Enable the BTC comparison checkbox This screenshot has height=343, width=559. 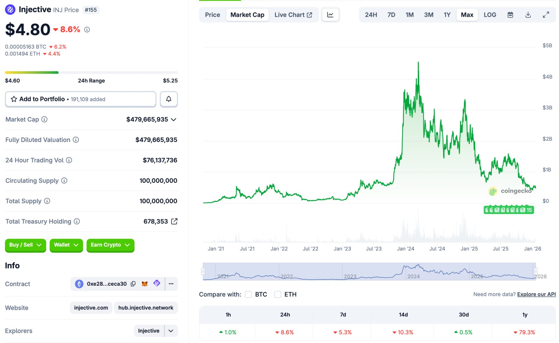(x=248, y=294)
